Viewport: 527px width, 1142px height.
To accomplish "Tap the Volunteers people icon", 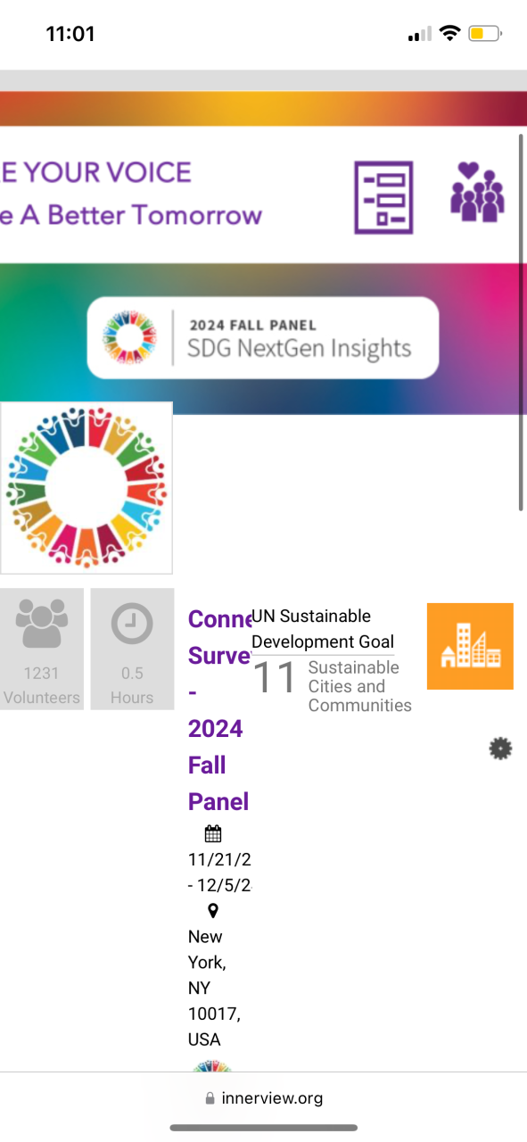I will click(x=42, y=624).
